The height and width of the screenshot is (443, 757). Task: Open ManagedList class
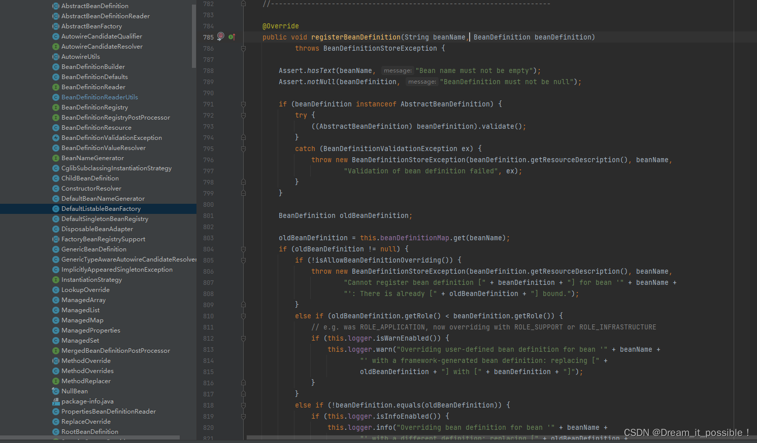(x=80, y=310)
